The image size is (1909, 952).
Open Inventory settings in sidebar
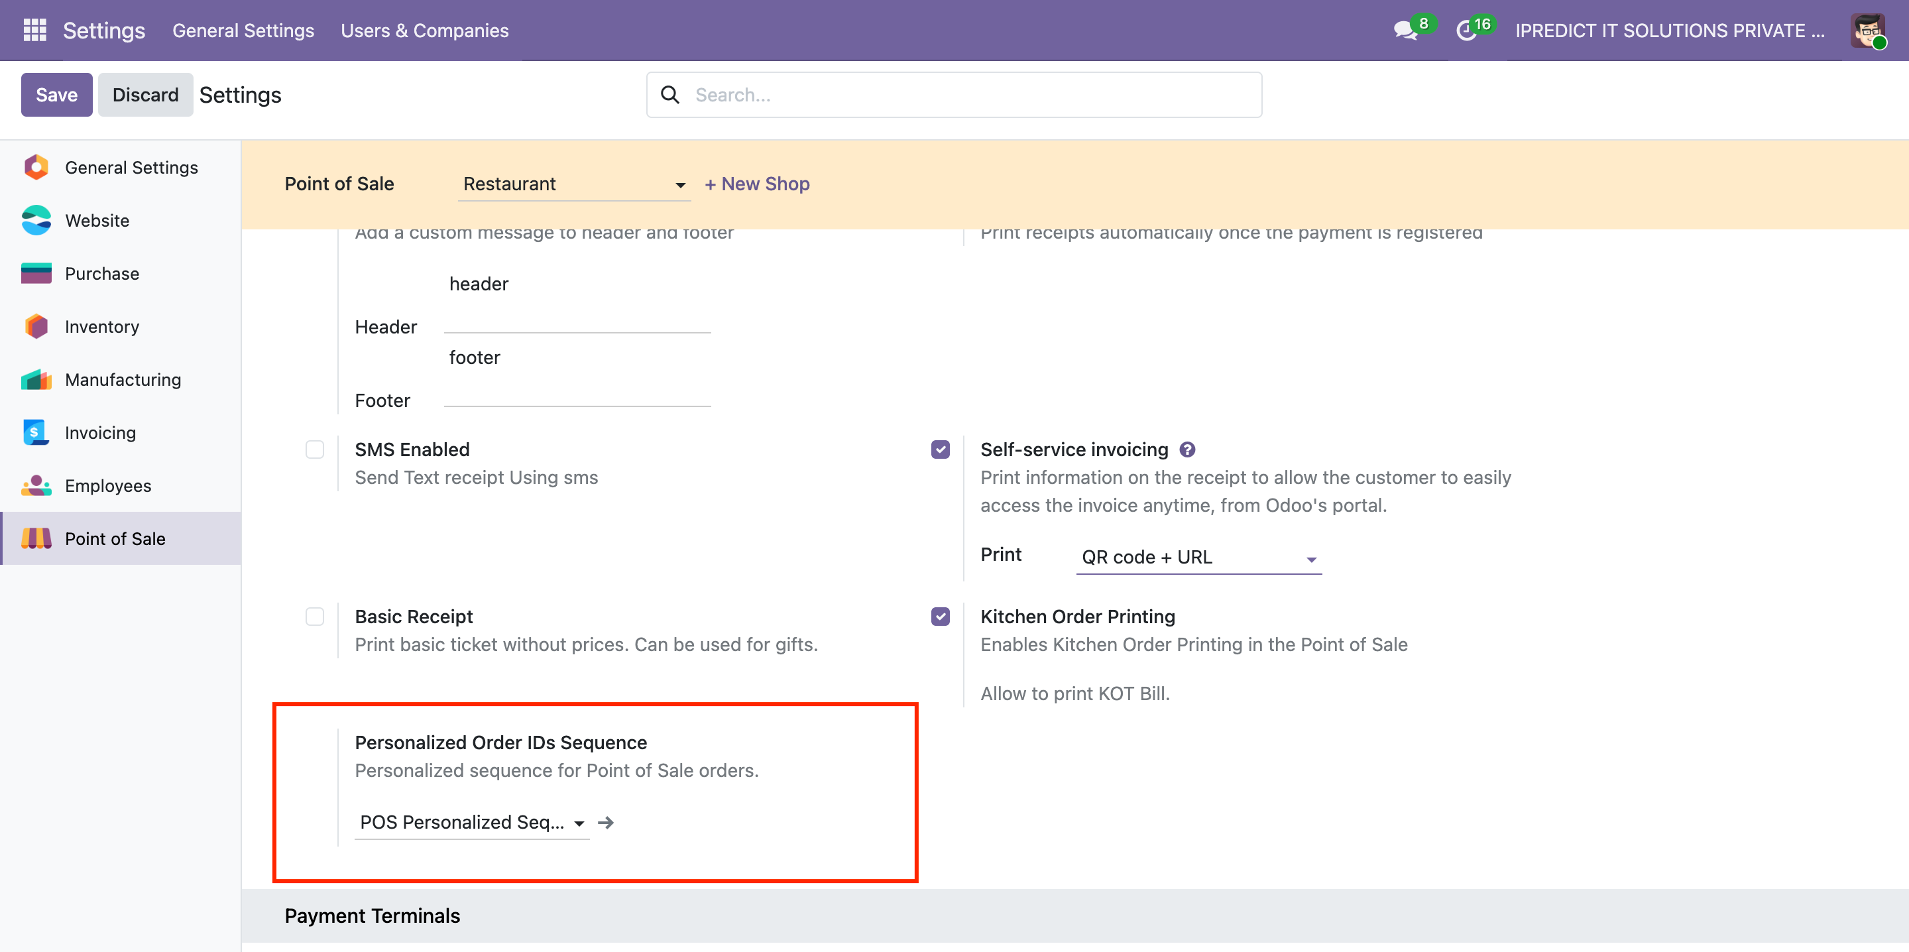point(101,326)
